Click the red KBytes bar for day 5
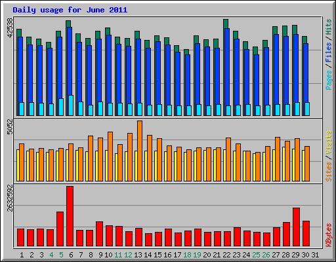This screenshot has height=262, width=336. click(60, 229)
